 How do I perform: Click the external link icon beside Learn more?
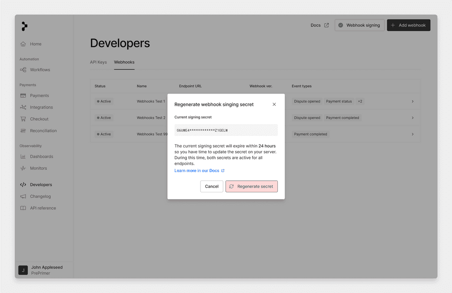[223, 171]
